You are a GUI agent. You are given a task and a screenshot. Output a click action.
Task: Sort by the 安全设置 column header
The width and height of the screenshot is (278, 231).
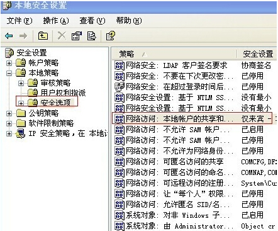[x=257, y=54]
